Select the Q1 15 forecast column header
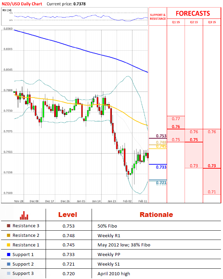The height and width of the screenshot is (279, 223). (176, 22)
